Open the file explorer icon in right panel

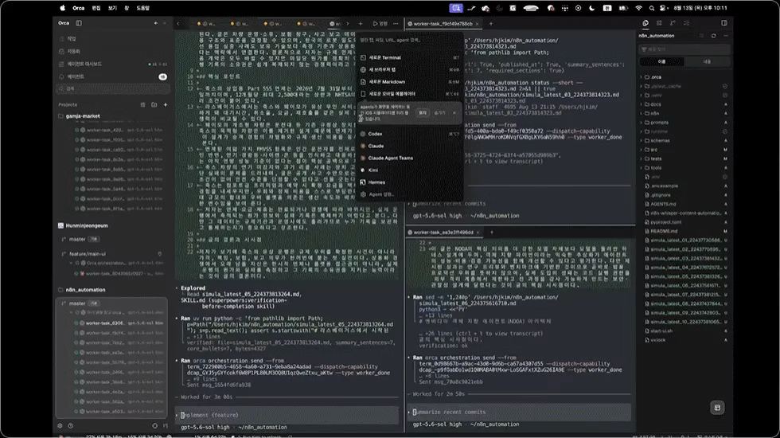(645, 23)
